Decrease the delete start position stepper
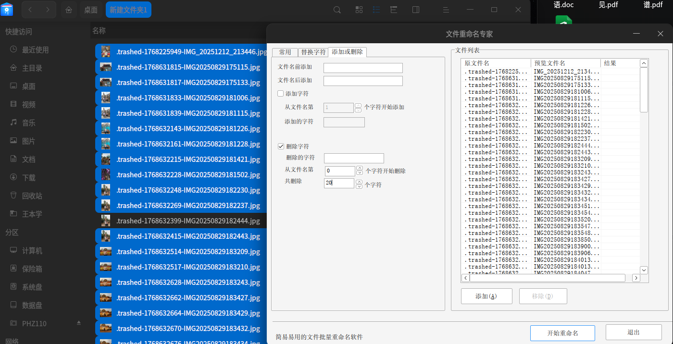The width and height of the screenshot is (673, 344). [x=360, y=173]
